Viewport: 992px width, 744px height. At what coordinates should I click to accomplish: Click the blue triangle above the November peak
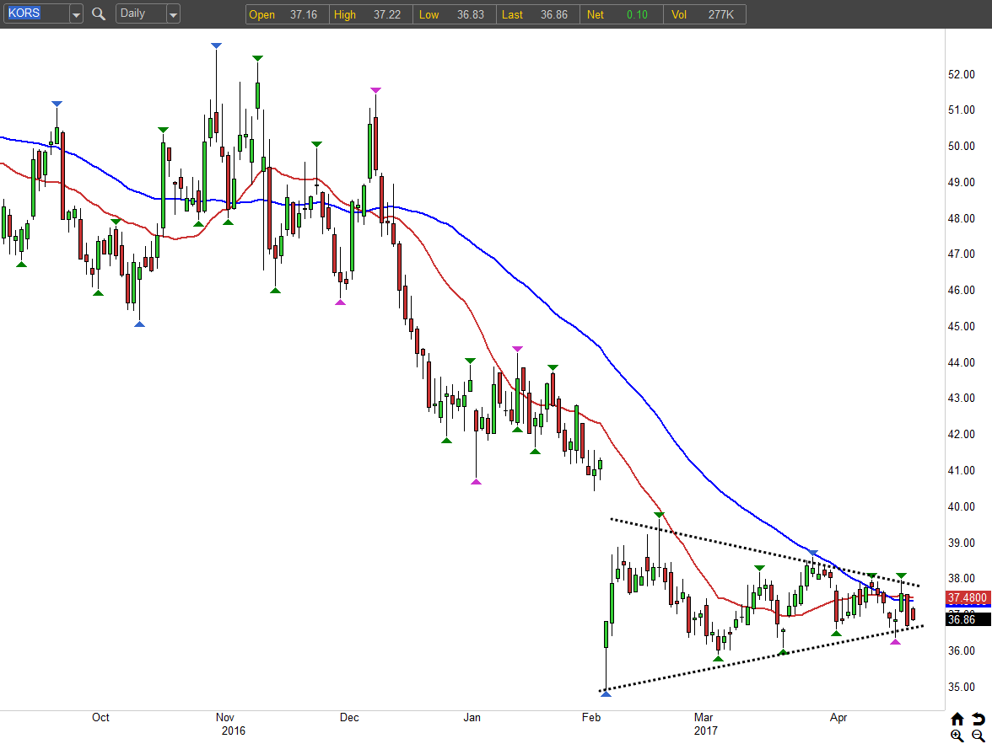click(x=216, y=45)
